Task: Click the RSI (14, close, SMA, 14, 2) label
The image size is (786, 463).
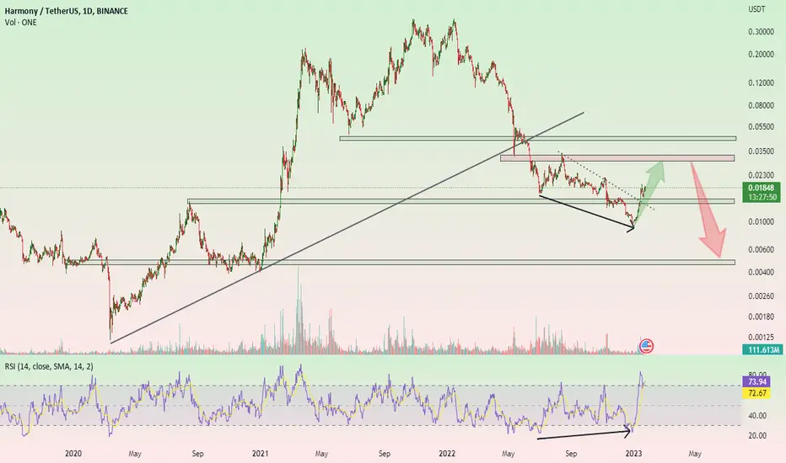Action: tap(49, 366)
